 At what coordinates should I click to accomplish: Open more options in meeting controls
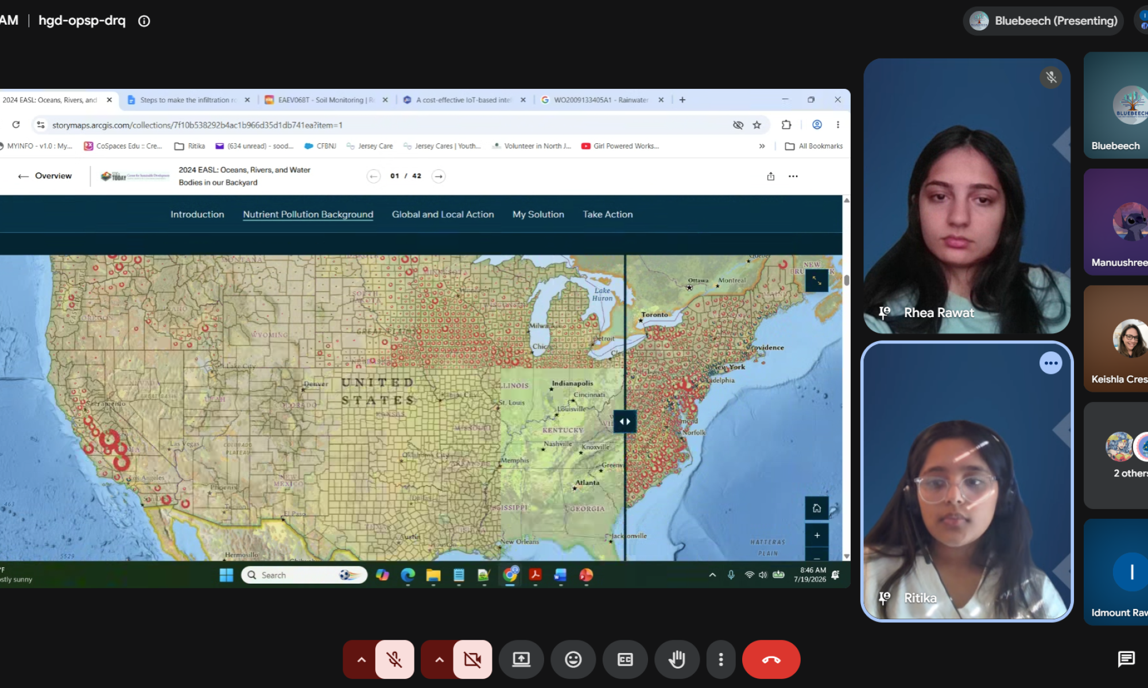click(x=721, y=659)
